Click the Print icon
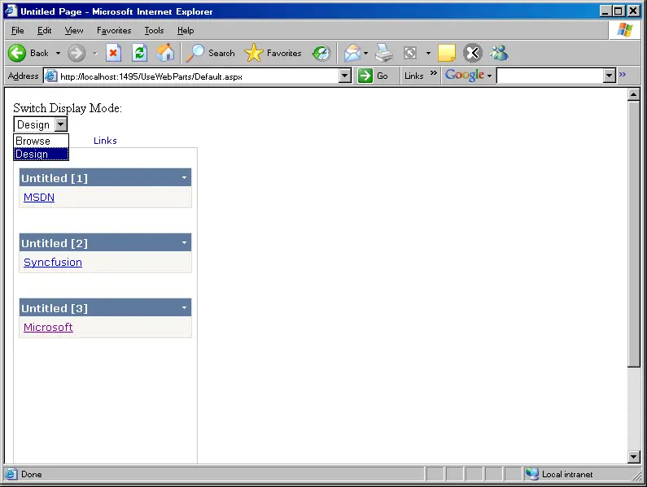 click(x=384, y=53)
